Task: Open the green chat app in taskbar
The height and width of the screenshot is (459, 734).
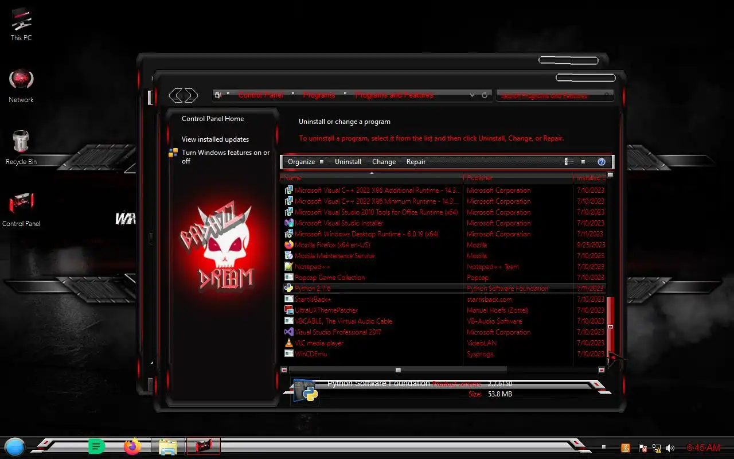Action: click(96, 446)
